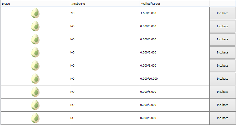The height and width of the screenshot is (125, 236).
Task: Incubate the 2.000 km target egg
Action: pyautogui.click(x=223, y=105)
